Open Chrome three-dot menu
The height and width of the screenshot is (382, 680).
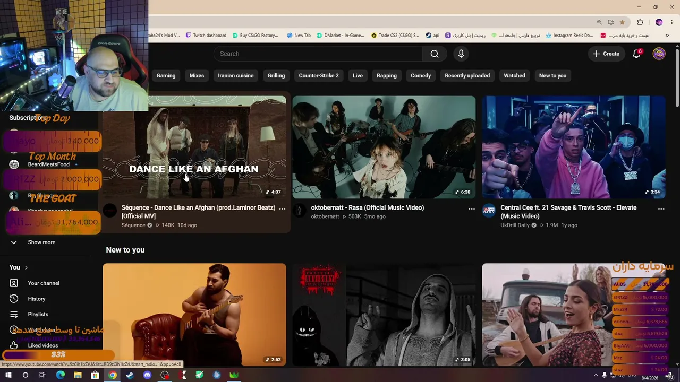tap(671, 22)
